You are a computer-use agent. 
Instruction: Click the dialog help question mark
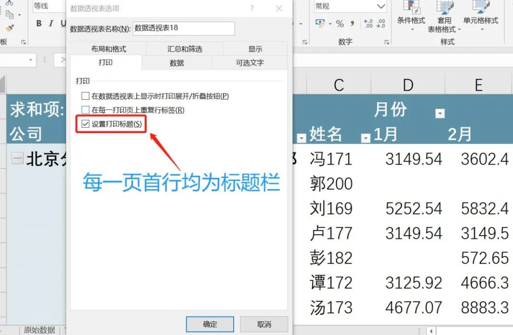tap(252, 9)
